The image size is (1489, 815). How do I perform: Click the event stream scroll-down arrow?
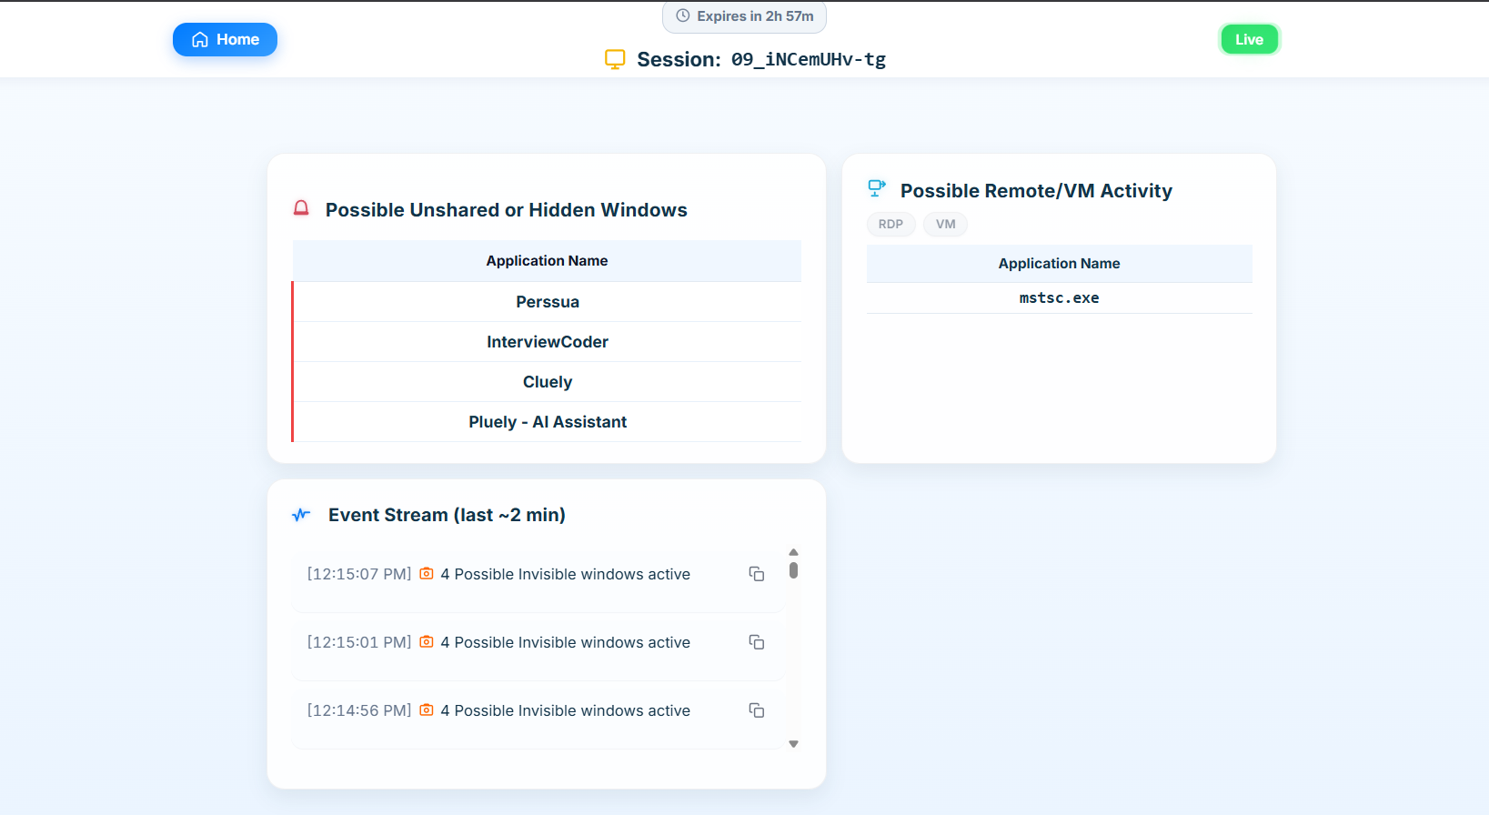coord(793,744)
